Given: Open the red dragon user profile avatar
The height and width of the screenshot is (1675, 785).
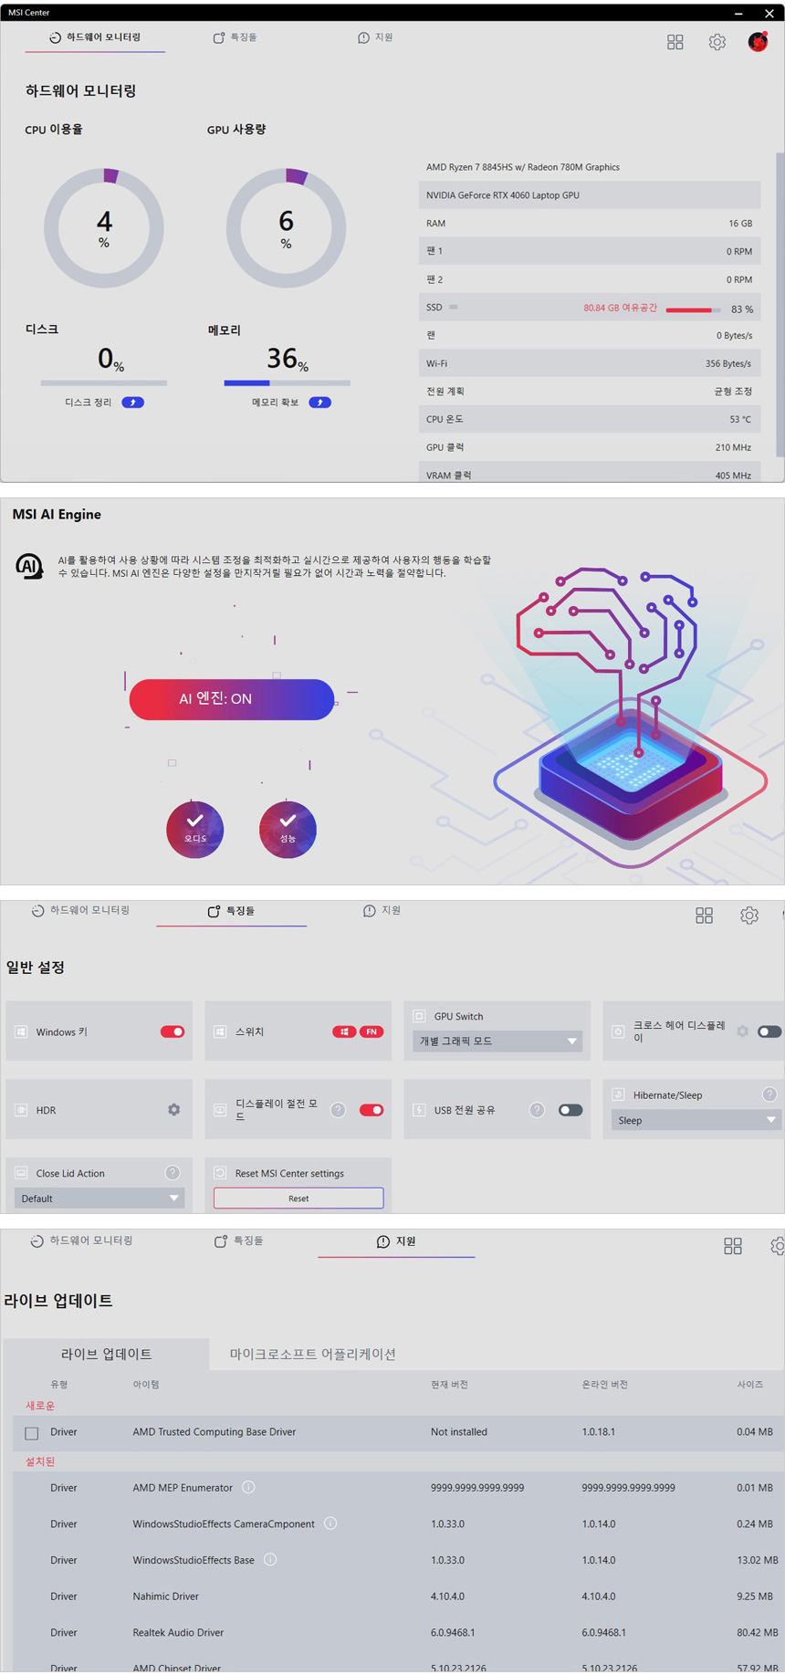Looking at the screenshot, I should (758, 41).
